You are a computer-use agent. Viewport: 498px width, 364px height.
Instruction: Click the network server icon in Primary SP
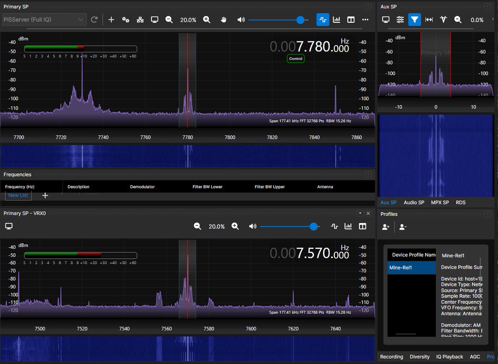point(140,19)
